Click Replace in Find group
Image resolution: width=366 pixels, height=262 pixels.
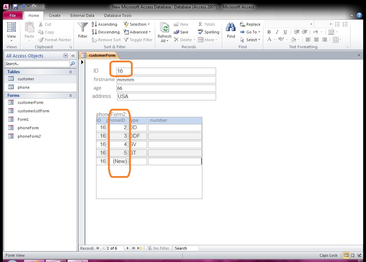pos(250,24)
